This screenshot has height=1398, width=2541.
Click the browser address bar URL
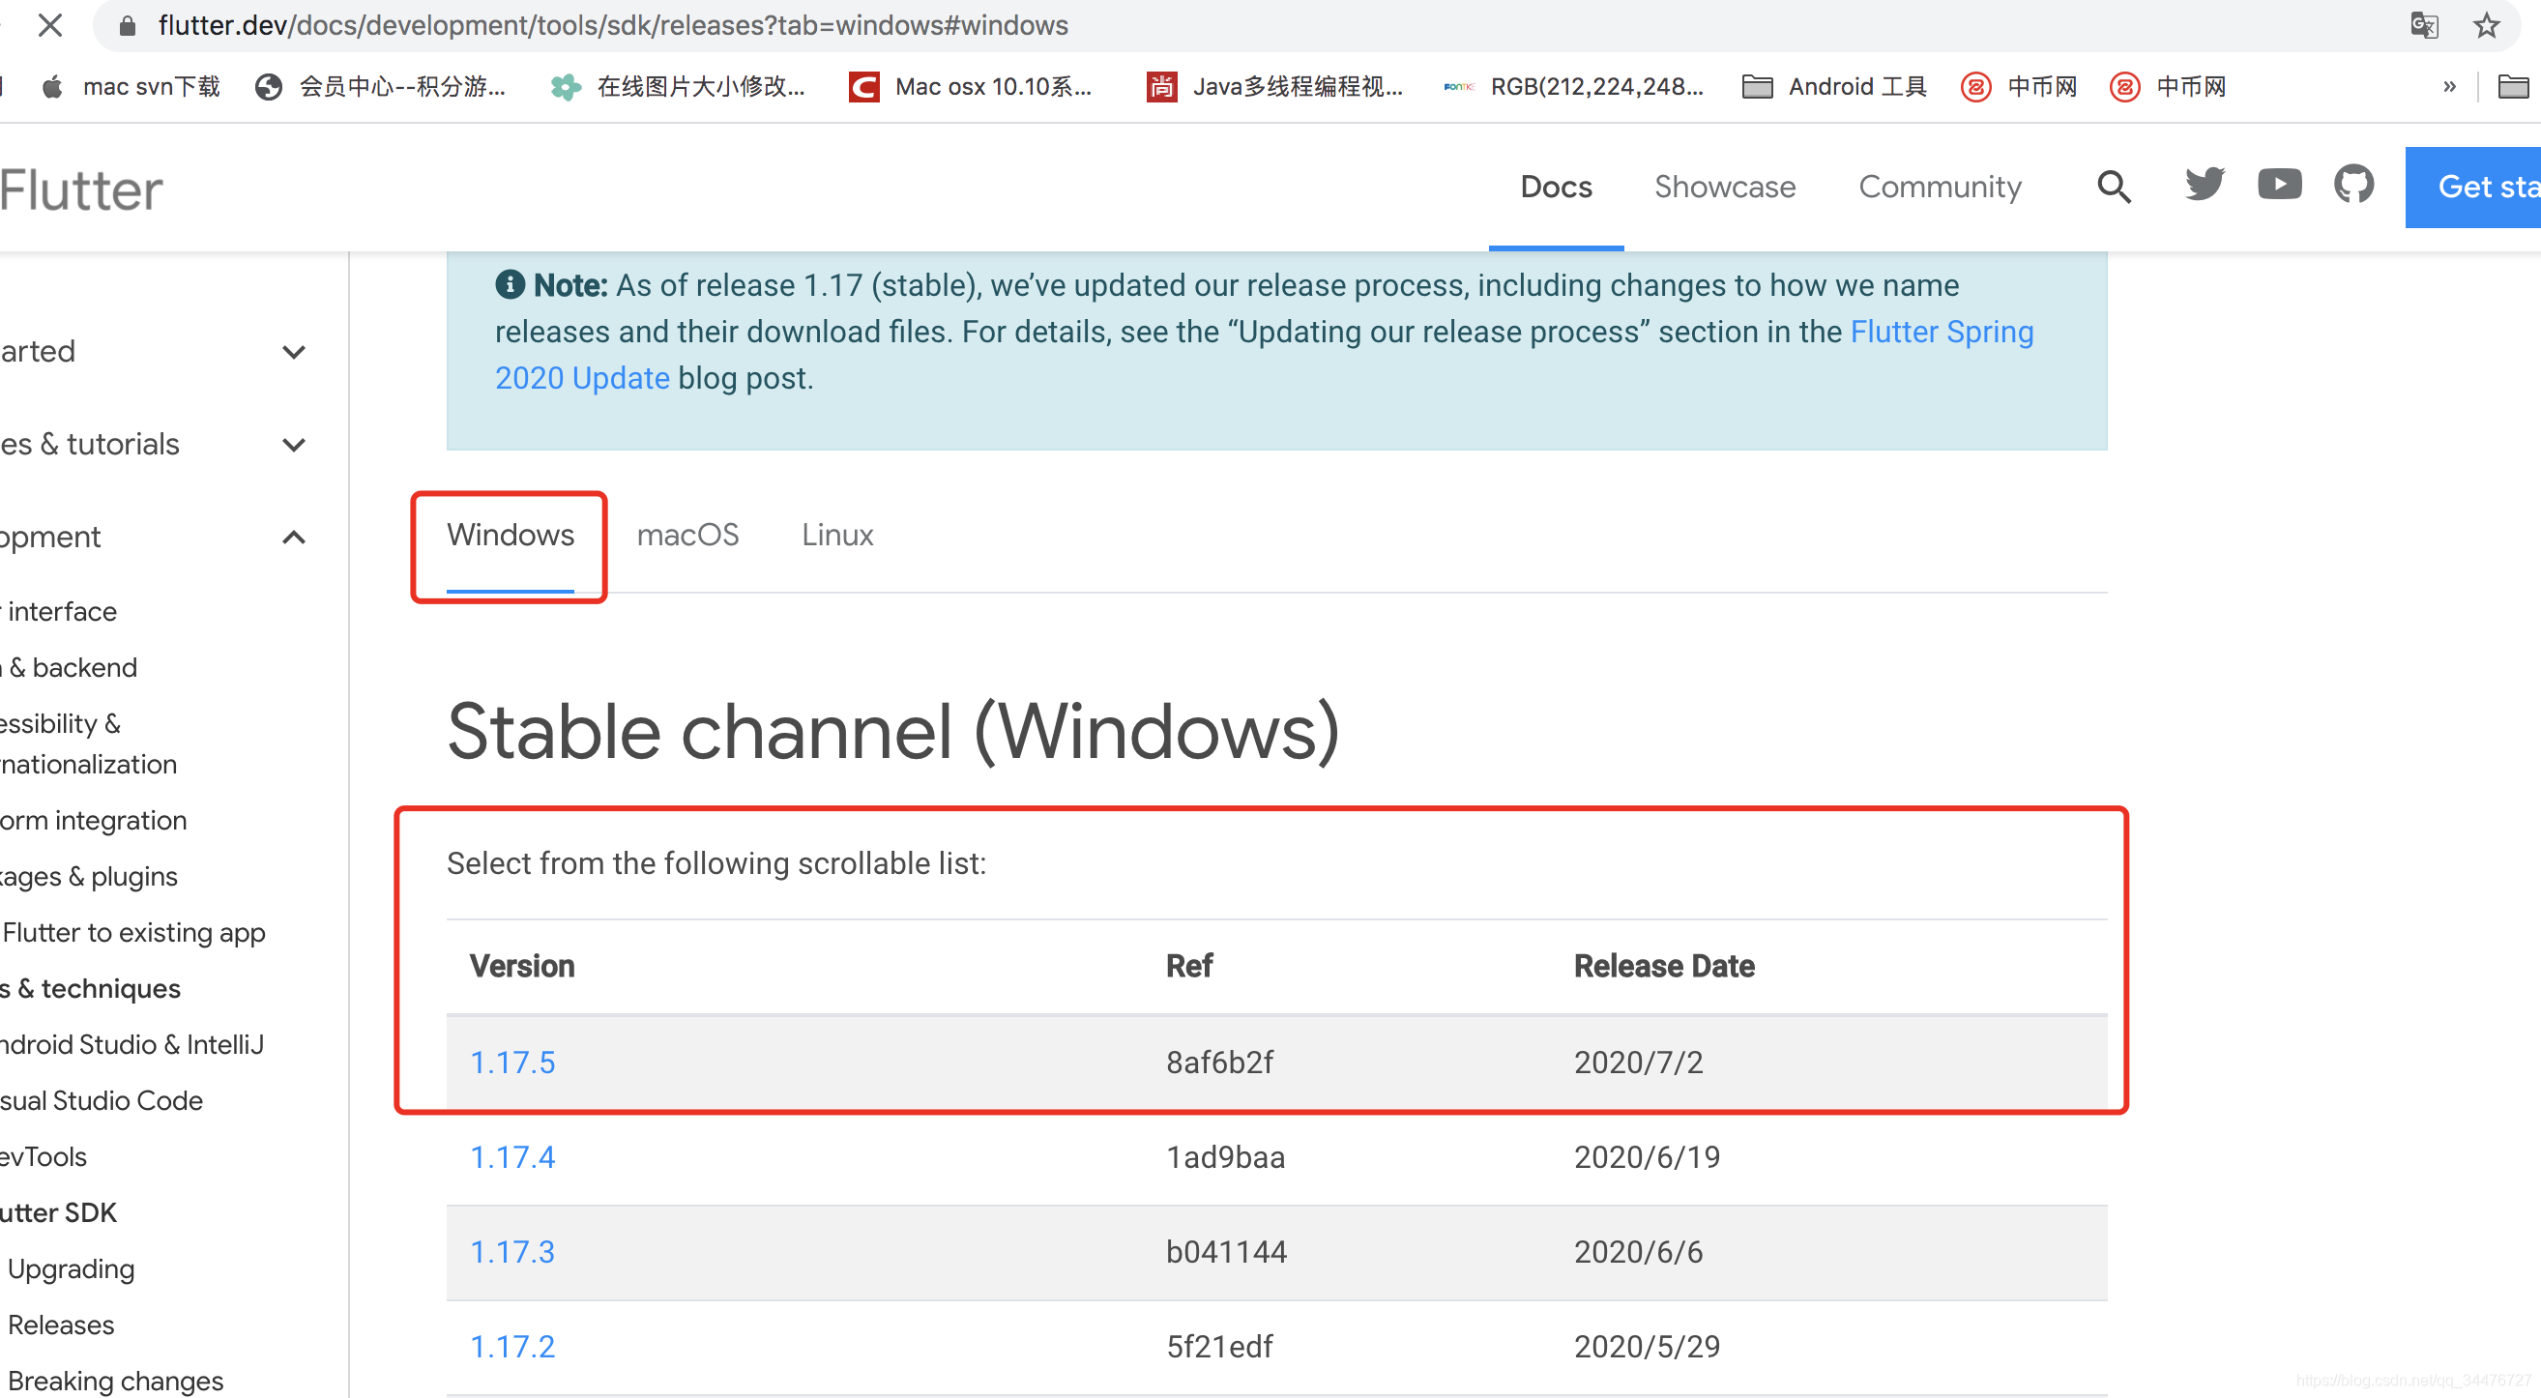pos(613,26)
